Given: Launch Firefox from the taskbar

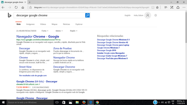Looking at the screenshot, I should coord(84,102).
